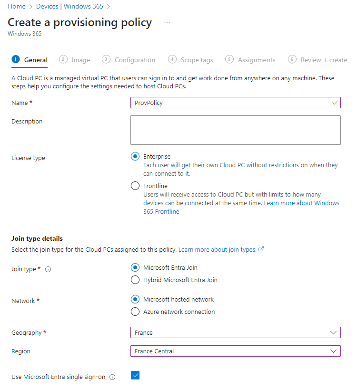Choose Azure network connection radio button
Image resolution: width=357 pixels, height=388 pixels.
point(135,312)
